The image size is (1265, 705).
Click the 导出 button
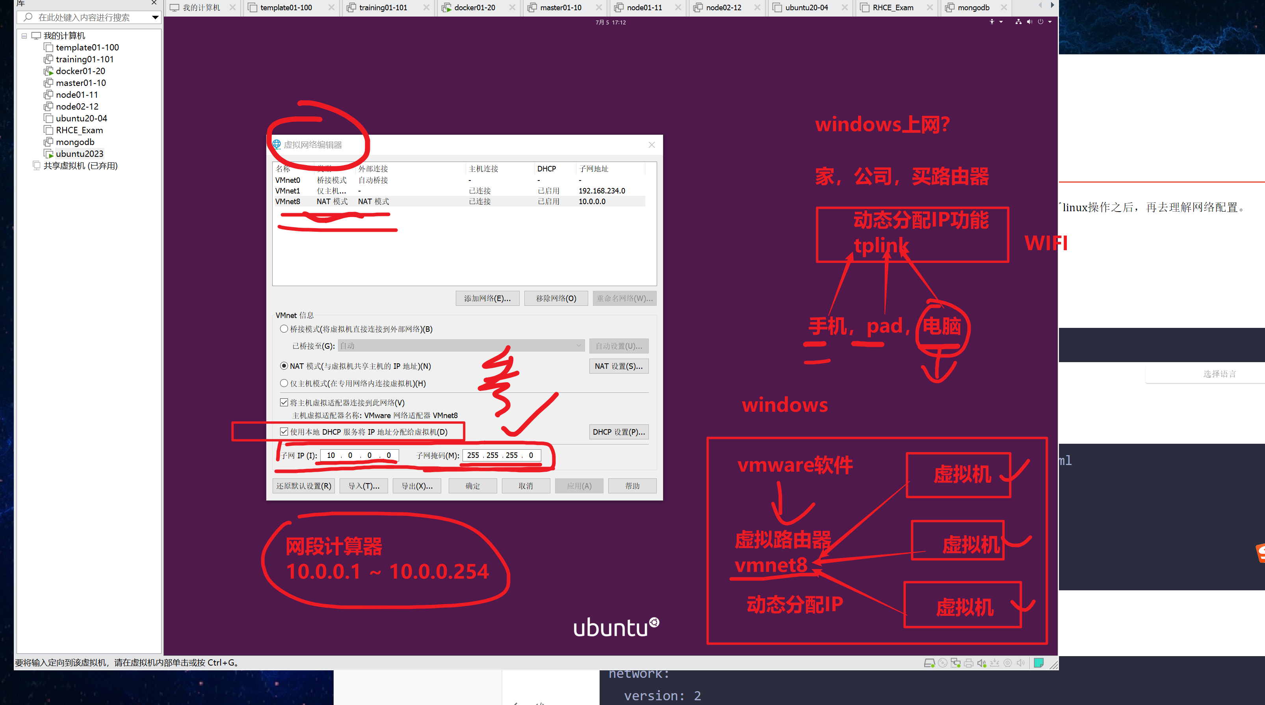tap(417, 486)
